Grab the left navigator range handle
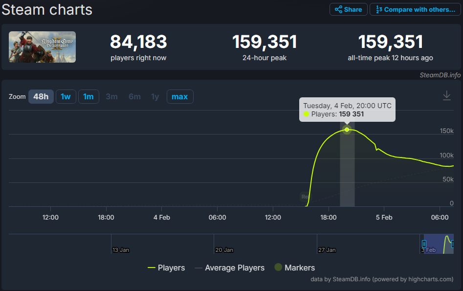The height and width of the screenshot is (291, 463). tap(424, 244)
